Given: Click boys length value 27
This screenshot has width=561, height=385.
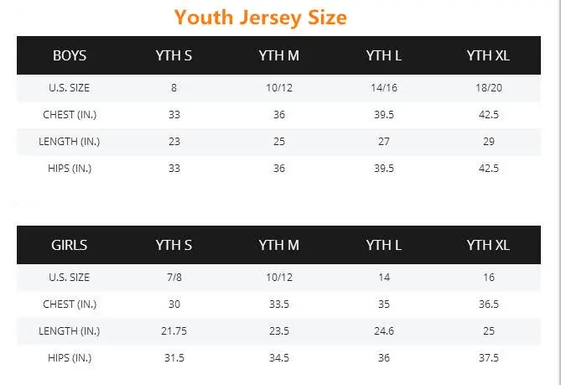Looking at the screenshot, I should 384,141.
